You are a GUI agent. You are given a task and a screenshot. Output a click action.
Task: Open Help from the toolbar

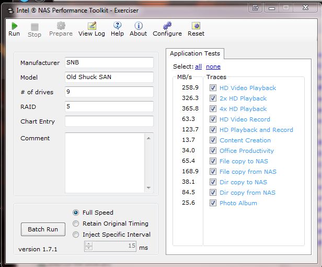pos(117,26)
